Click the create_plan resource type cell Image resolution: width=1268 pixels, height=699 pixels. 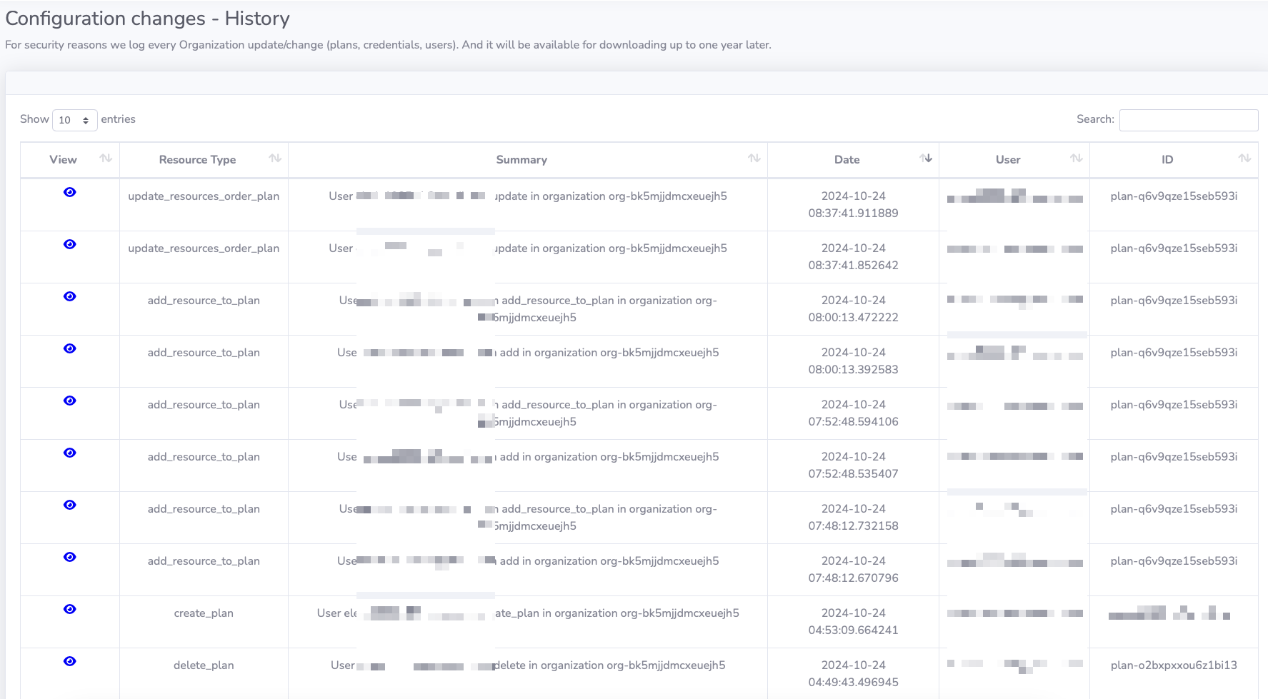(x=204, y=613)
